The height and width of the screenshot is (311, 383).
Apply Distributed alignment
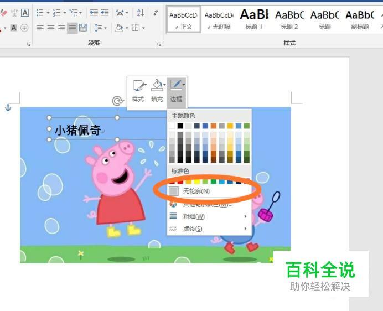click(83, 28)
